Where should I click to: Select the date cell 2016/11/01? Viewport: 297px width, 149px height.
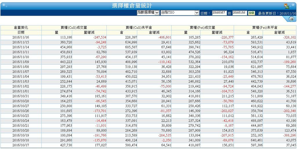[21, 91]
